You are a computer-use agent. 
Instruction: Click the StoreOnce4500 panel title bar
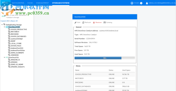tap(105, 17)
